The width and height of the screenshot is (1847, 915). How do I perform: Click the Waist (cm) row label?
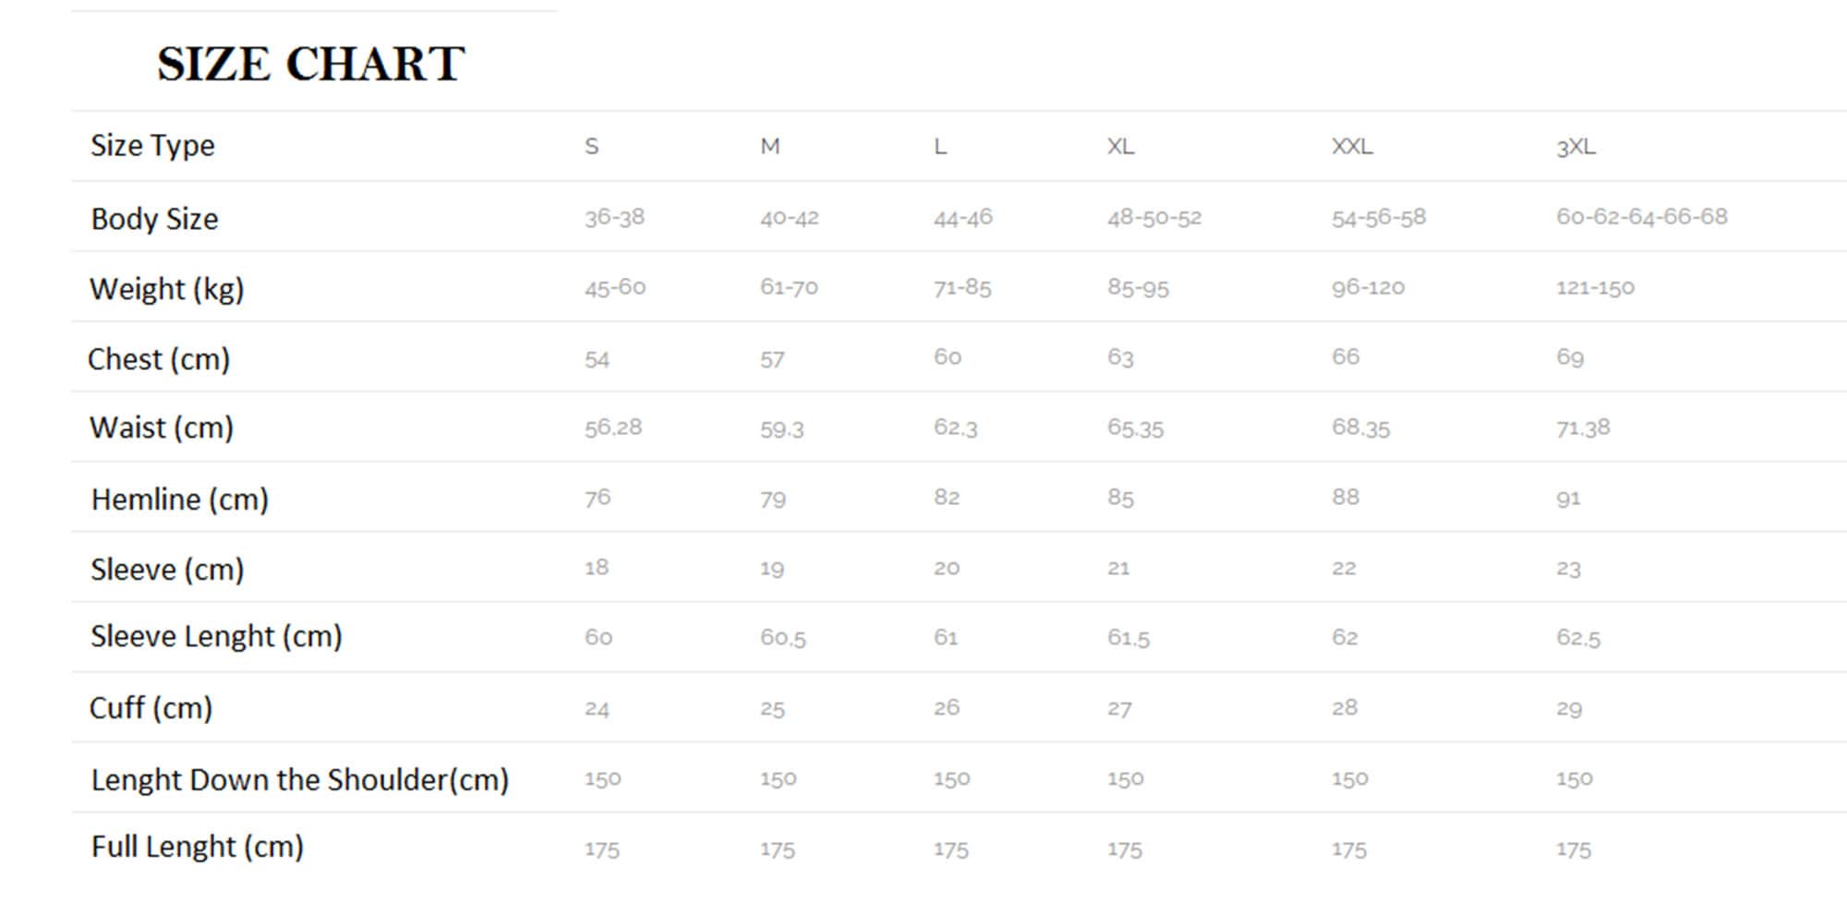coord(162,428)
